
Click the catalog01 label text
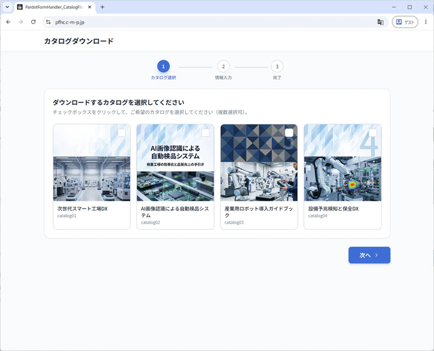[x=66, y=215]
